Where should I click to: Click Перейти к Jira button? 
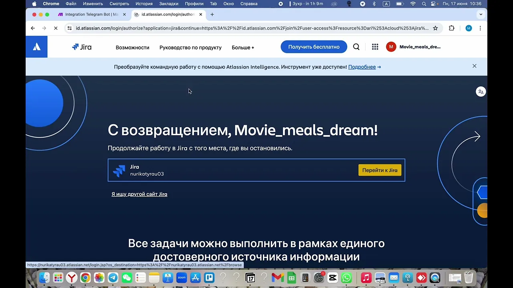pos(380,170)
